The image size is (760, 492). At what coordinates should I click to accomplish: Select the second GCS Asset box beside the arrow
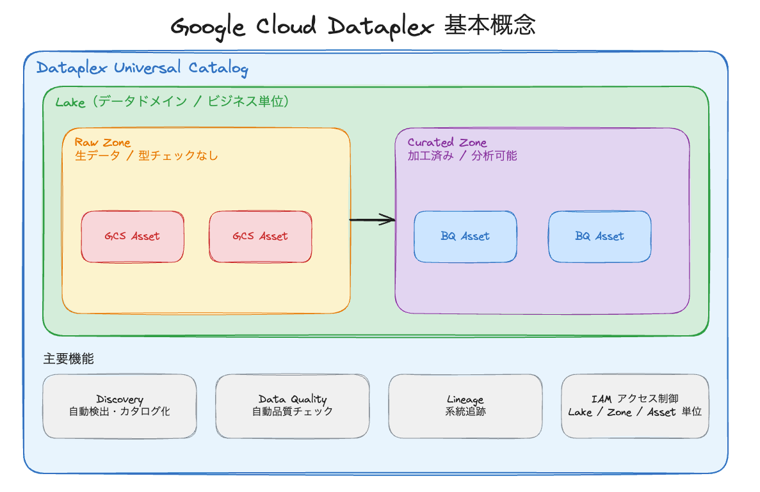(x=261, y=237)
